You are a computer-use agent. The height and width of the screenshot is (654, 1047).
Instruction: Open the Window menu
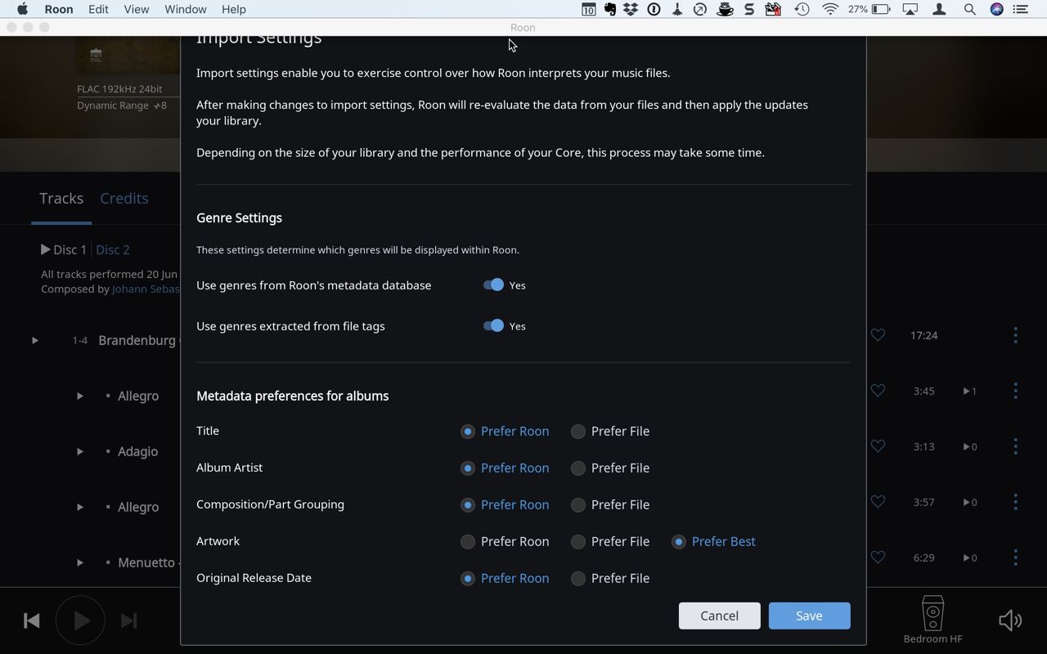(x=185, y=10)
